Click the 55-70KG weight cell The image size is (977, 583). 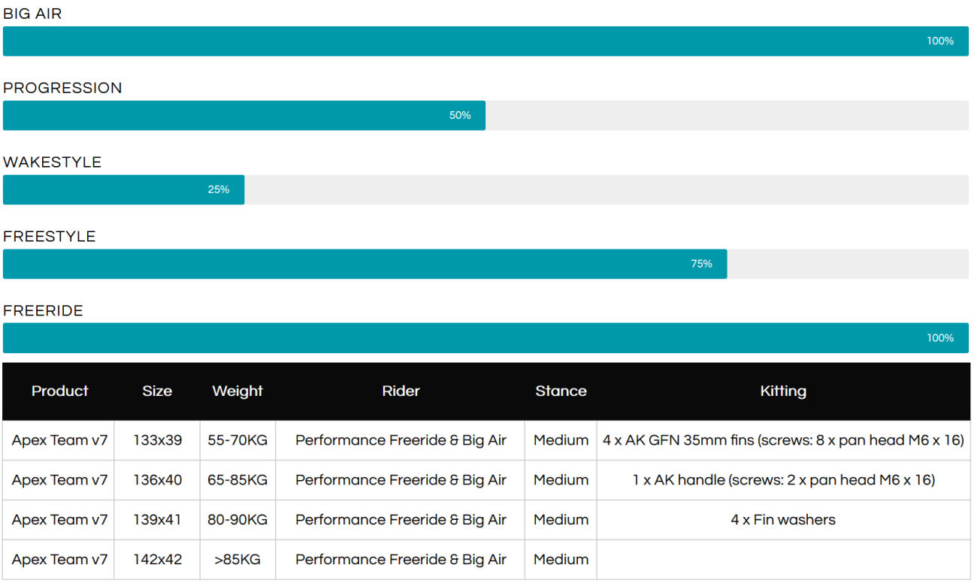tap(237, 440)
